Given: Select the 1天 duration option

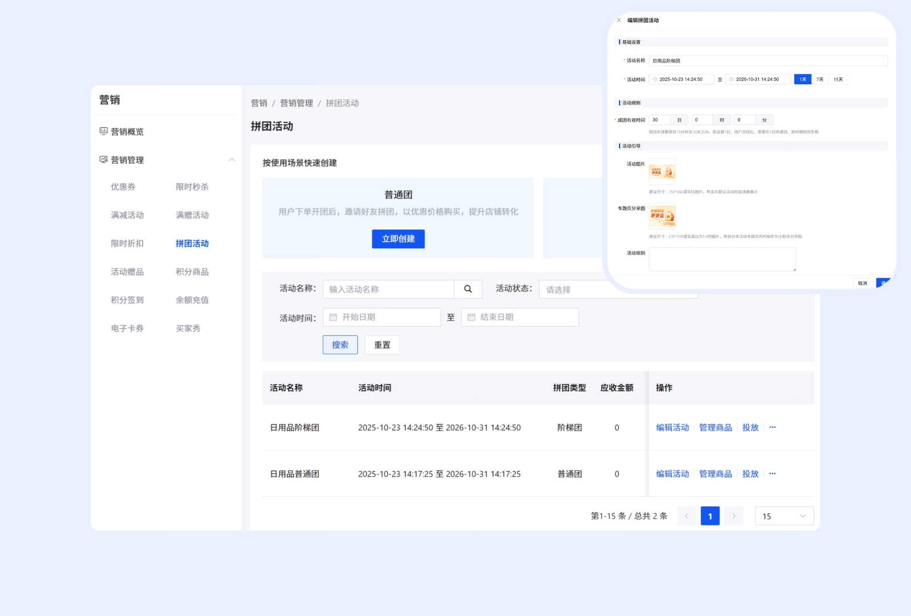Looking at the screenshot, I should pyautogui.click(x=802, y=80).
